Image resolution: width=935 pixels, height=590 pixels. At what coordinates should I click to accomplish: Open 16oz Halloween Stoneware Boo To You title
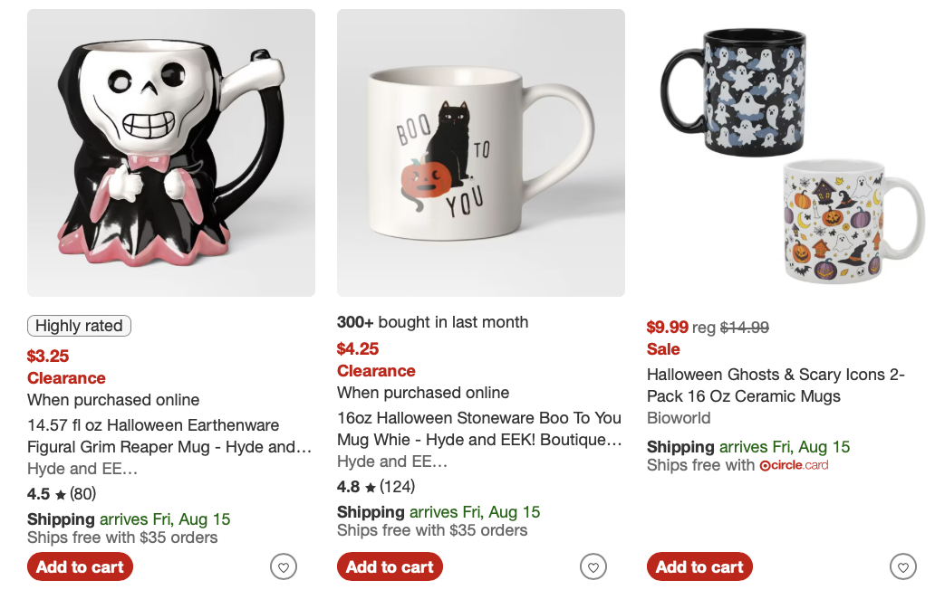(x=479, y=429)
